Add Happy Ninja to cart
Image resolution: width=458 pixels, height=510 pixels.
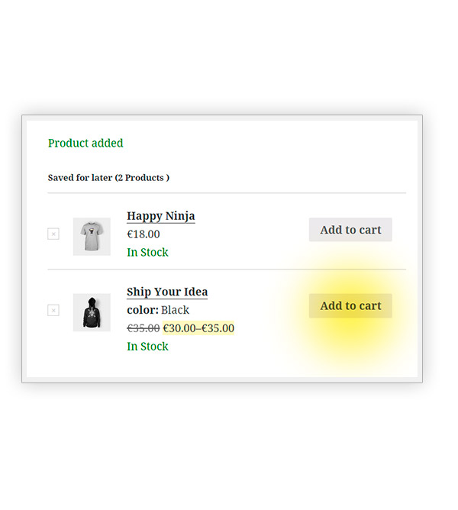350,230
